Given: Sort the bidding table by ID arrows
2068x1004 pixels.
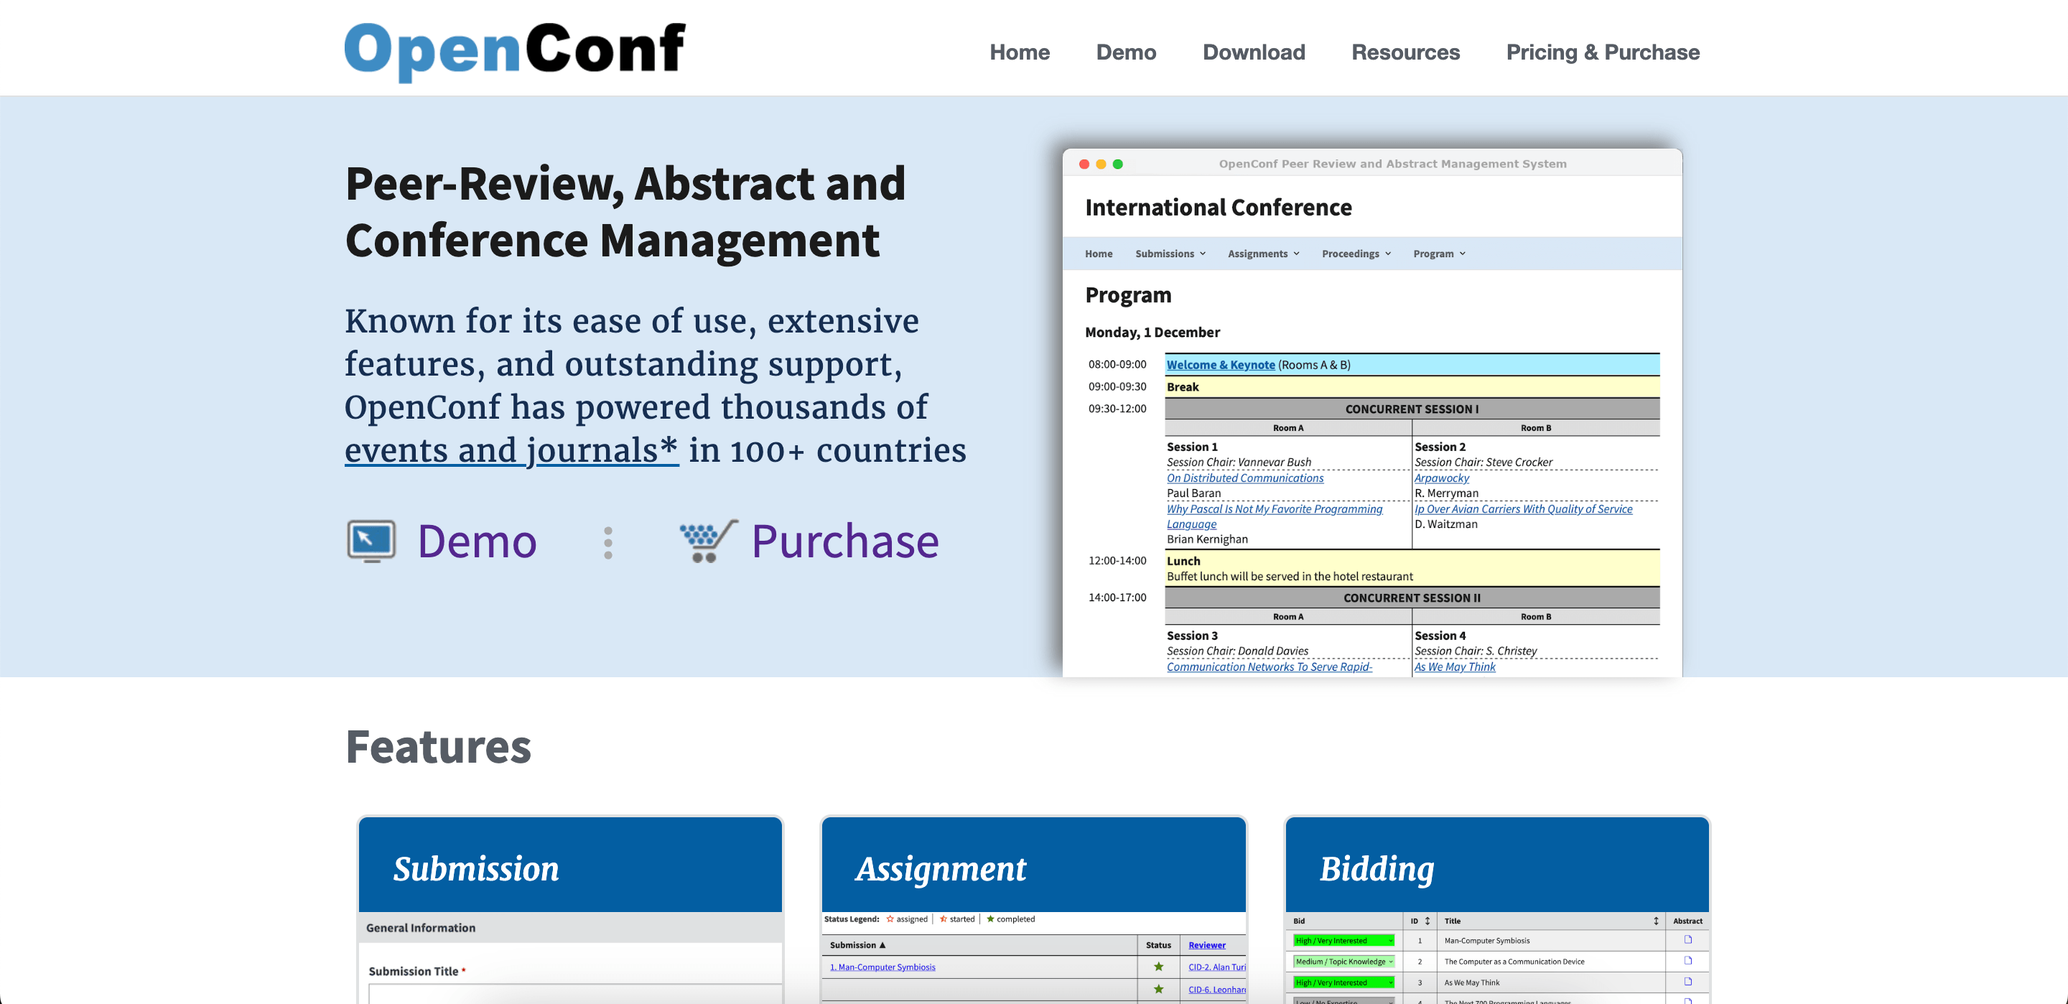Looking at the screenshot, I should (1428, 921).
